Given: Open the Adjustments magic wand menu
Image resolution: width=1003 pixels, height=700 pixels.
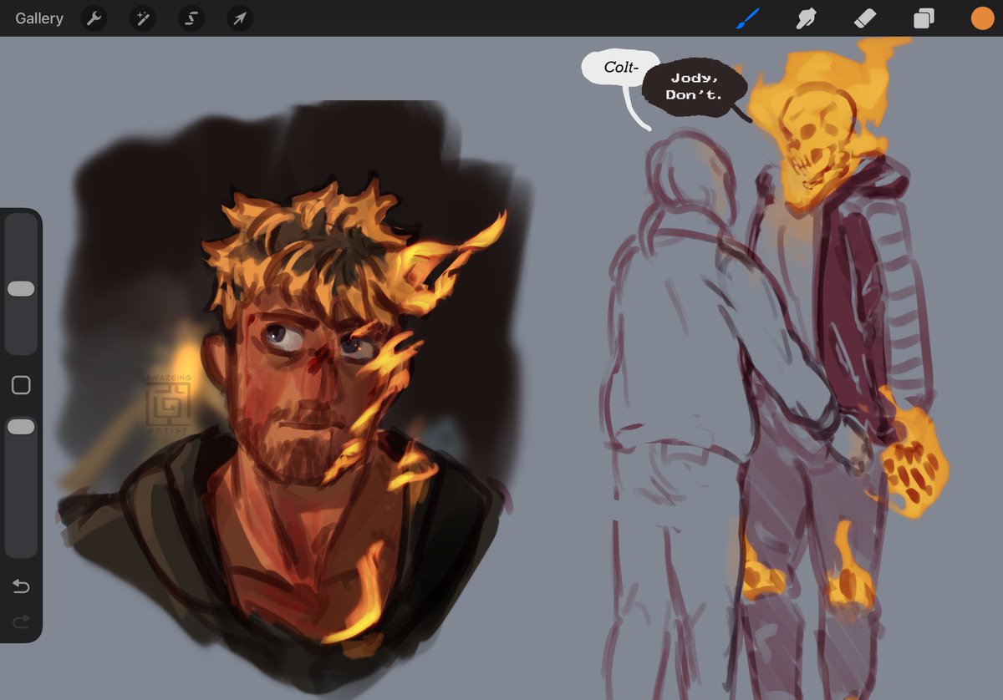Looking at the screenshot, I should [x=142, y=18].
